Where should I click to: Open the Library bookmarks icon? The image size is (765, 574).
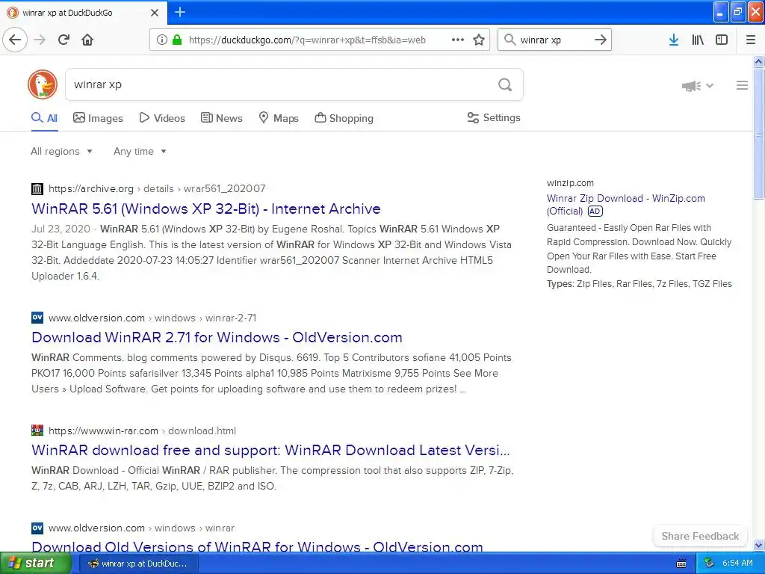[698, 40]
